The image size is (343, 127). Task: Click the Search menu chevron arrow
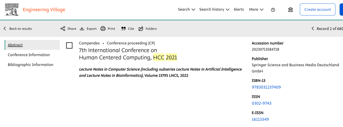tap(193, 10)
